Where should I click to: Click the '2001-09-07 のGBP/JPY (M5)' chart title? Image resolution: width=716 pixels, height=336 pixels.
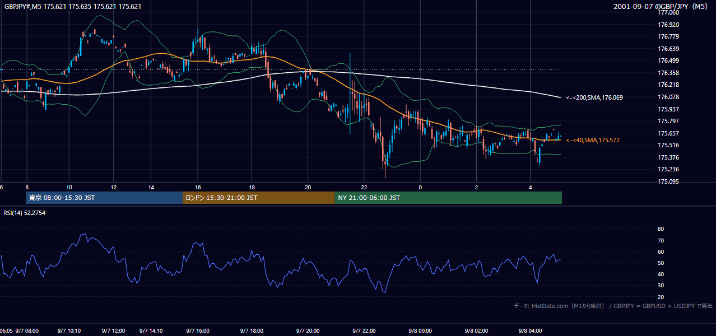[661, 7]
